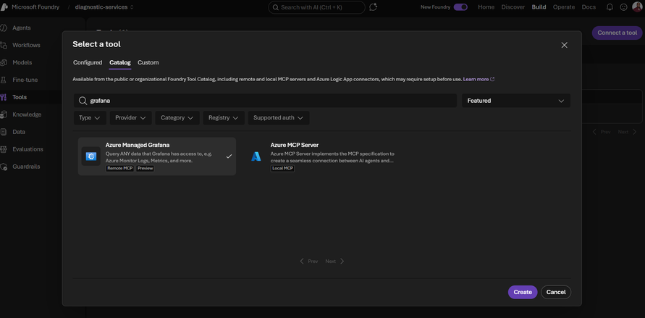Open the Evaluations sidebar icon
This screenshot has height=318, width=645.
click(4, 149)
